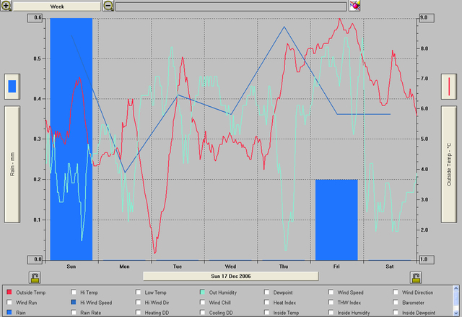Click the blue Rain color swatch in legend

coord(10,313)
